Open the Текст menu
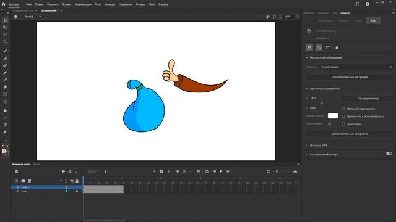 [x=98, y=4]
